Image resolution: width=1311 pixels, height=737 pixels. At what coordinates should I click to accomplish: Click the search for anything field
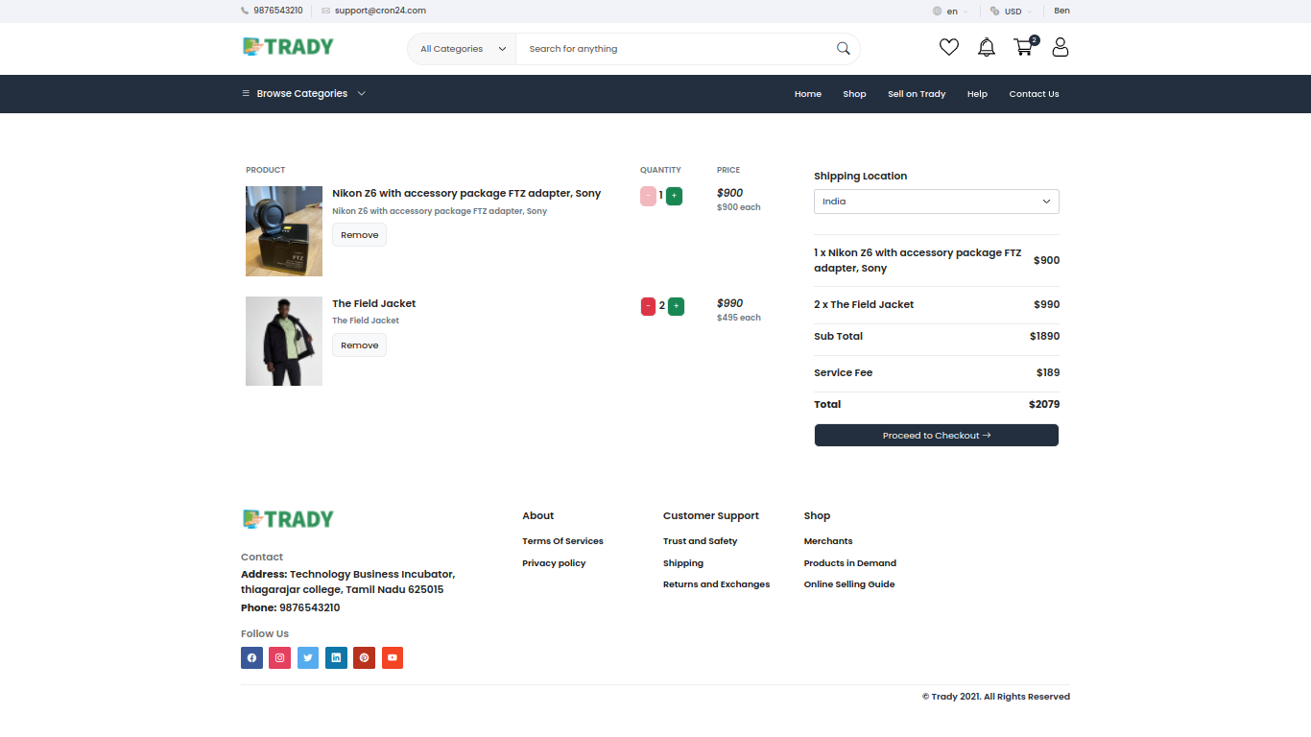pos(672,48)
